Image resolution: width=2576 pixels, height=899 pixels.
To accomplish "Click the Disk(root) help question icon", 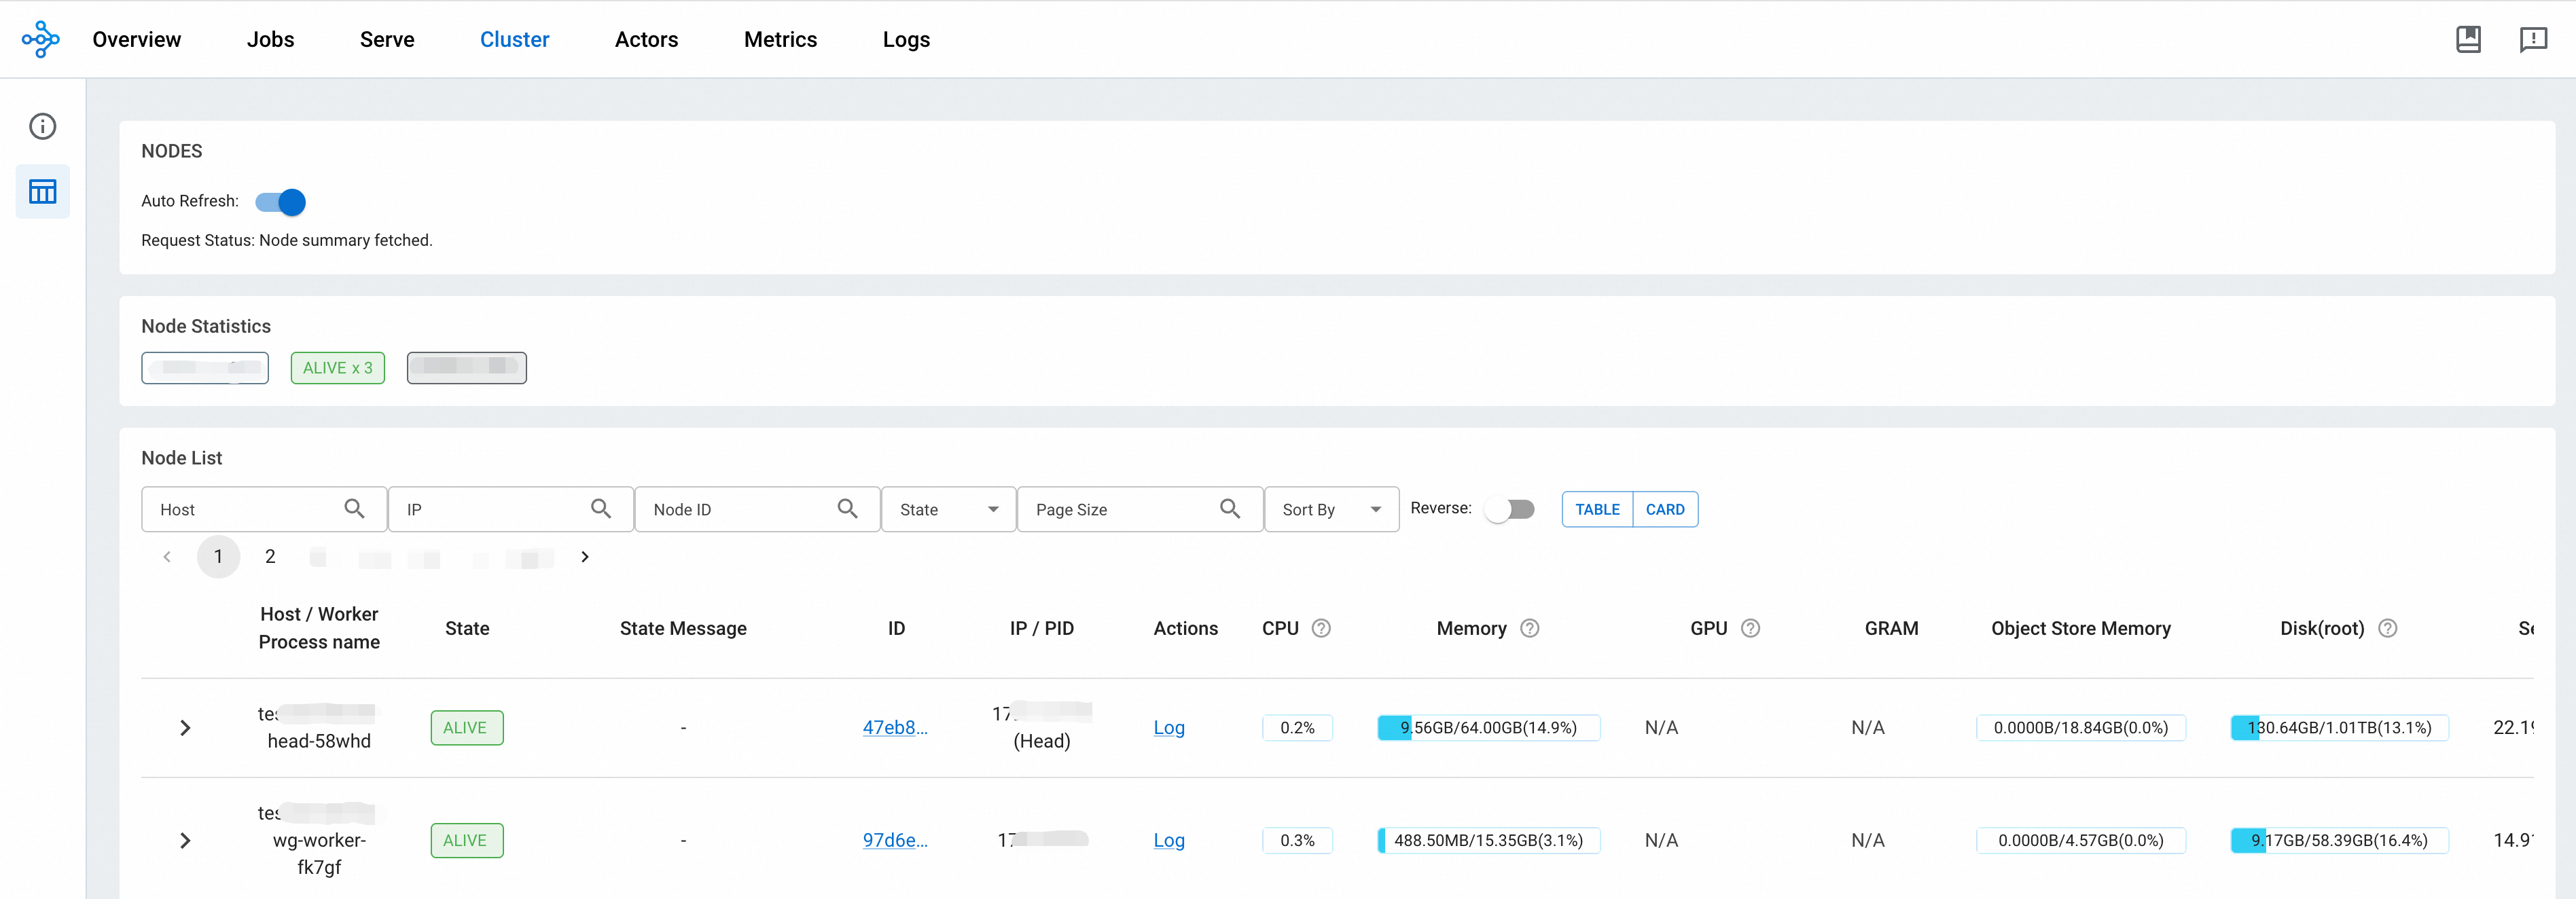I will click(2387, 628).
